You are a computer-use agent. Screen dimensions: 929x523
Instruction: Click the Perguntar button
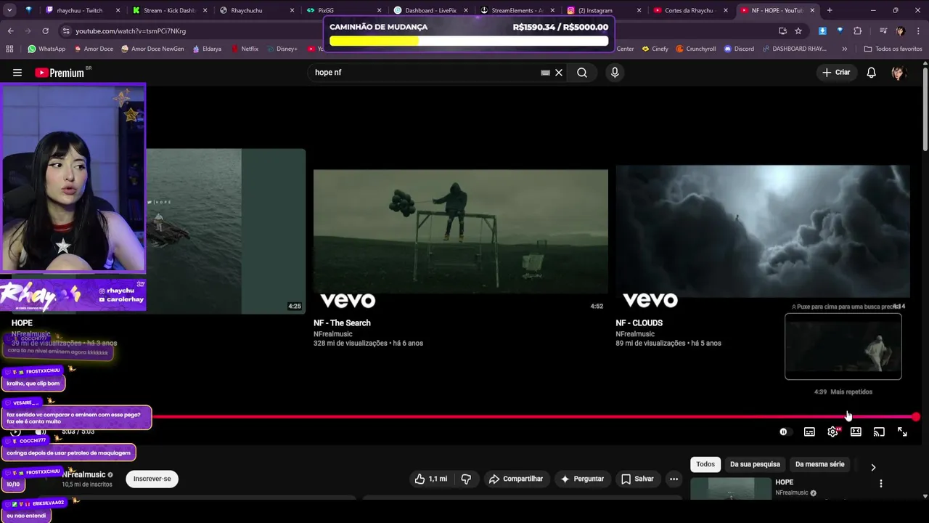click(x=583, y=479)
